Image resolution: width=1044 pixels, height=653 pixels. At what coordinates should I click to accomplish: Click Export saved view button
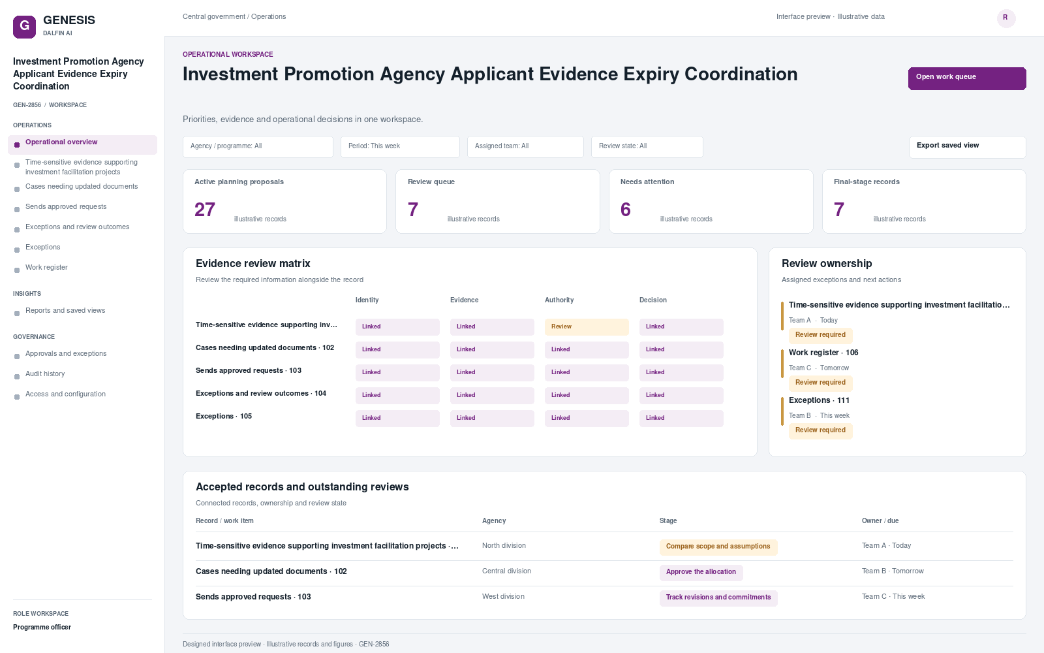pos(967,147)
